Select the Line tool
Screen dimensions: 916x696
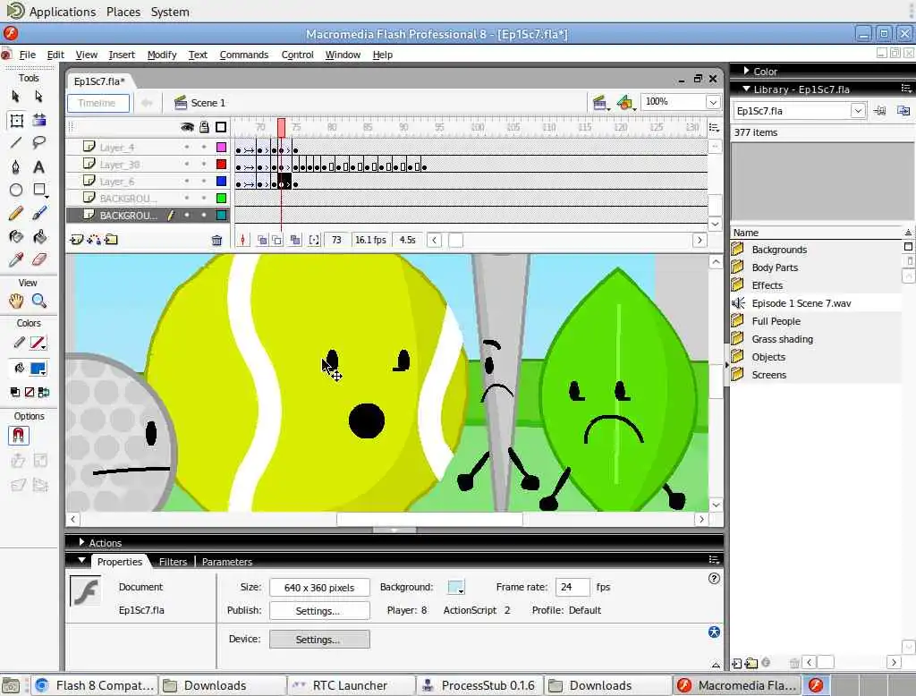pyautogui.click(x=16, y=142)
